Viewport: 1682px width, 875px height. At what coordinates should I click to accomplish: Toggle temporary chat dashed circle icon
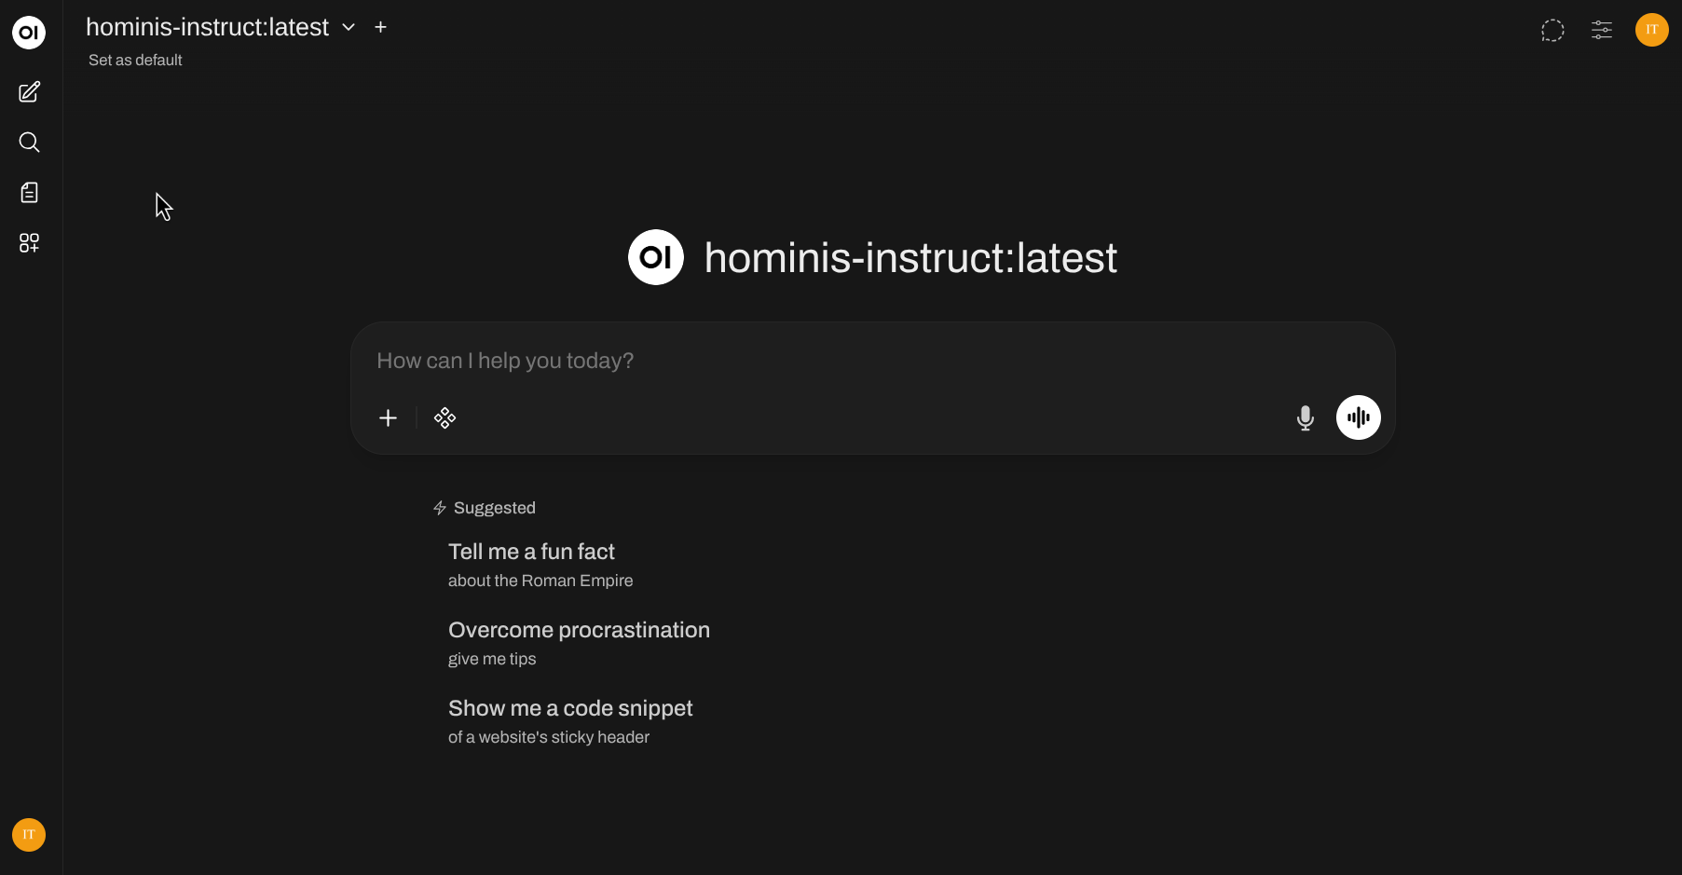[1552, 31]
